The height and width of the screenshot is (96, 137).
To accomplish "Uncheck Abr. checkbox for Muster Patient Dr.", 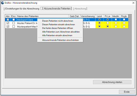I will (x=8, y=23).
